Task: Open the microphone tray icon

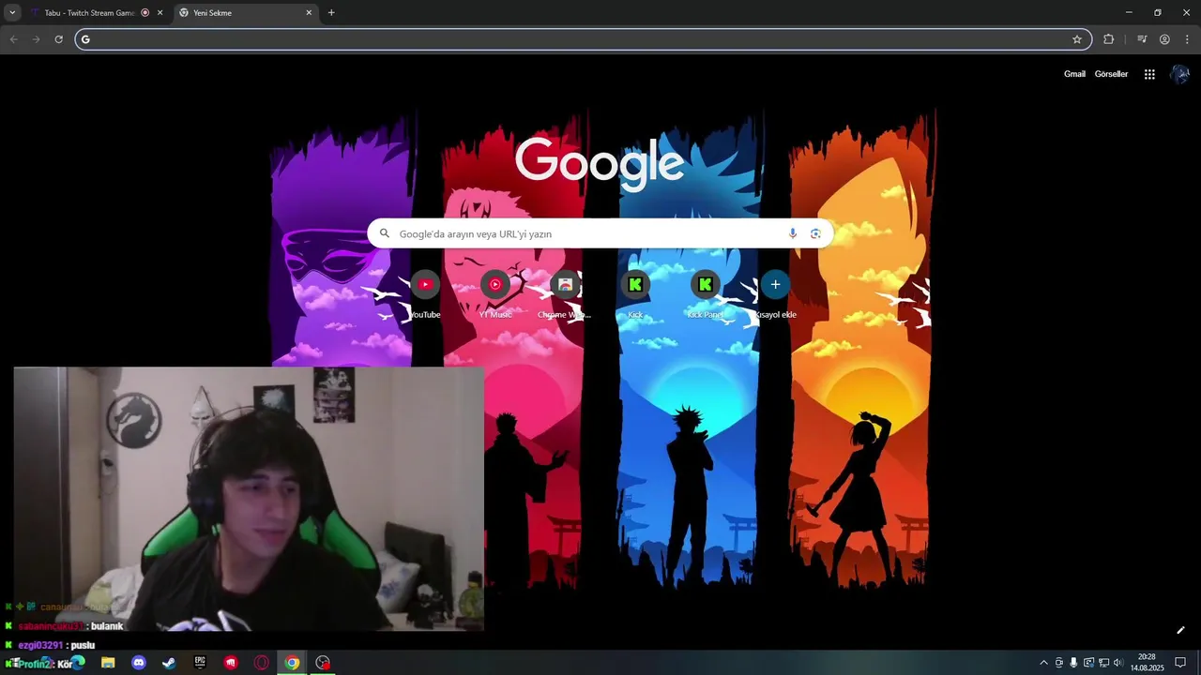Action: [x=1073, y=663]
